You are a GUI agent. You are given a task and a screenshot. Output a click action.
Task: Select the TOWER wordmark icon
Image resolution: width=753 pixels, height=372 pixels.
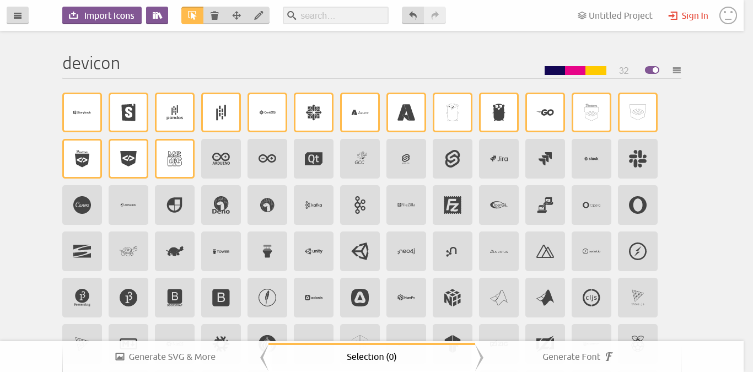pyautogui.click(x=221, y=251)
